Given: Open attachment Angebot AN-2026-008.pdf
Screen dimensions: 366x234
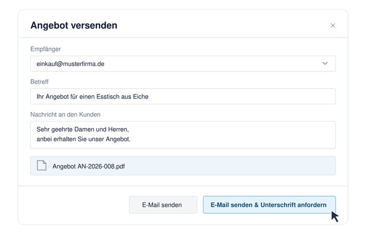Looking at the screenshot, I should [183, 166].
